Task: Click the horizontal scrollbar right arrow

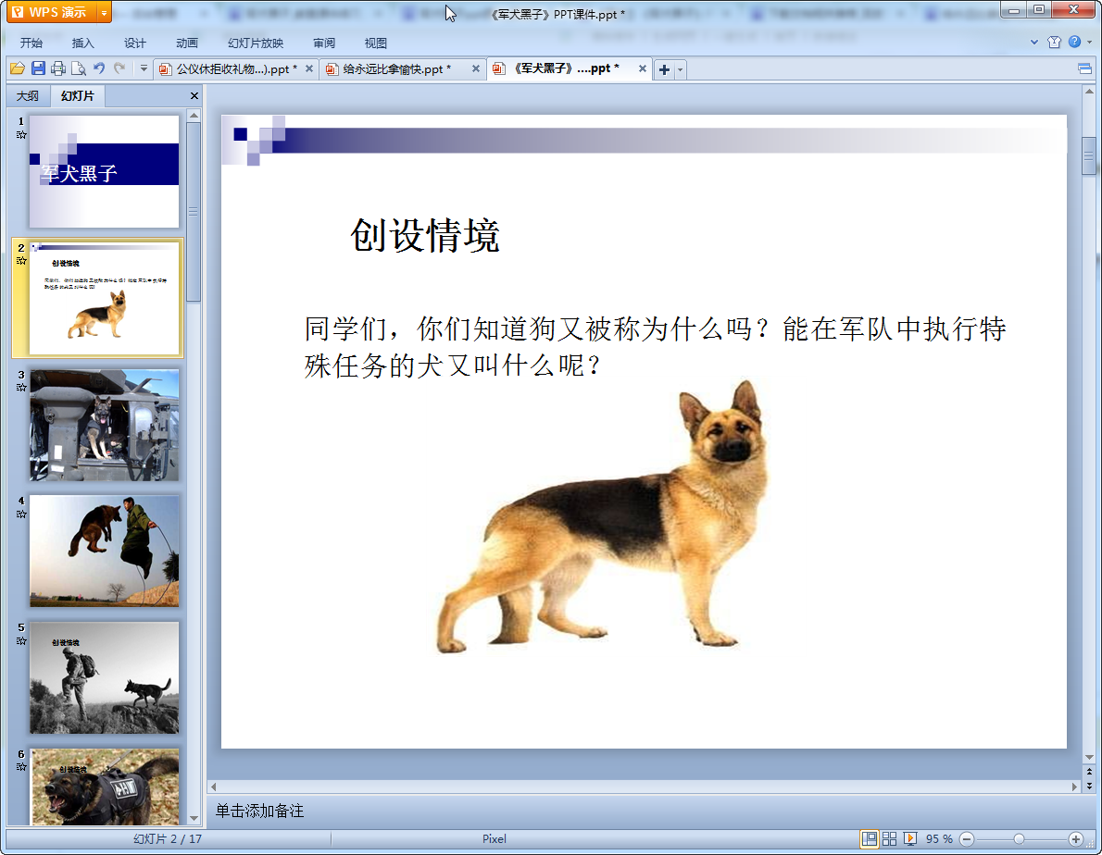Action: (x=1074, y=787)
